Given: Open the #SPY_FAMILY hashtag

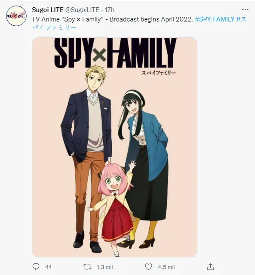Looking at the screenshot, I should (x=215, y=19).
